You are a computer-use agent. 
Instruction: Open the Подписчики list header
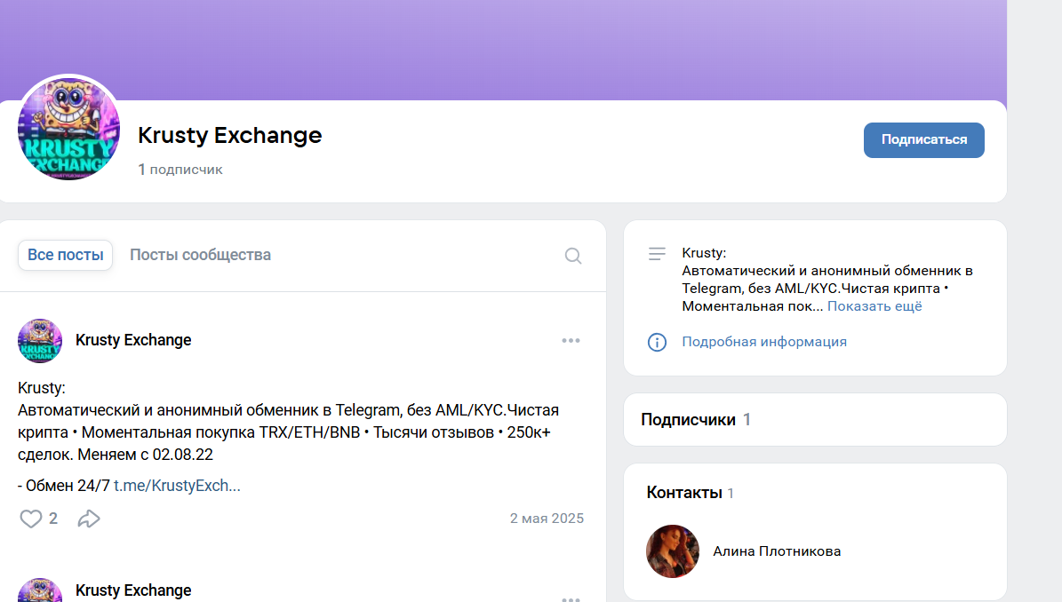688,420
